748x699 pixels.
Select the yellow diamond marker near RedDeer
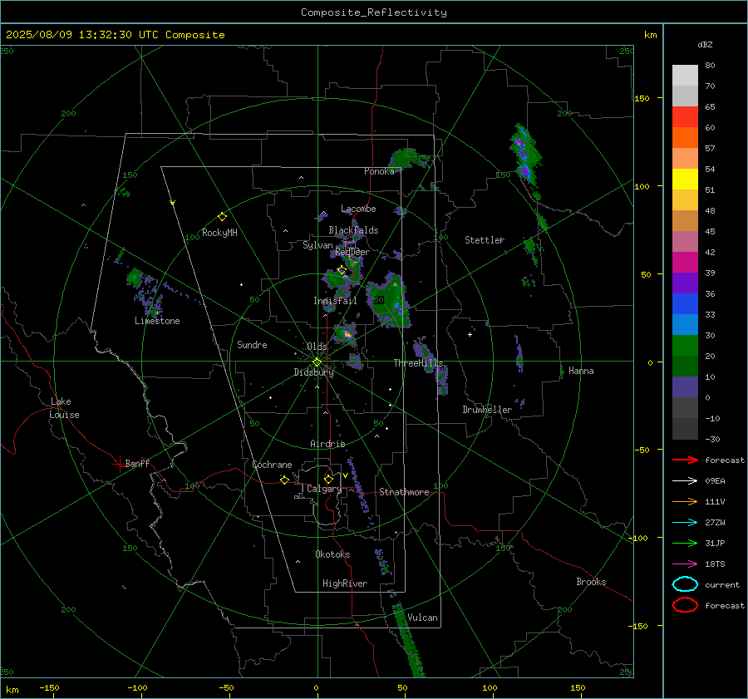pyautogui.click(x=342, y=270)
